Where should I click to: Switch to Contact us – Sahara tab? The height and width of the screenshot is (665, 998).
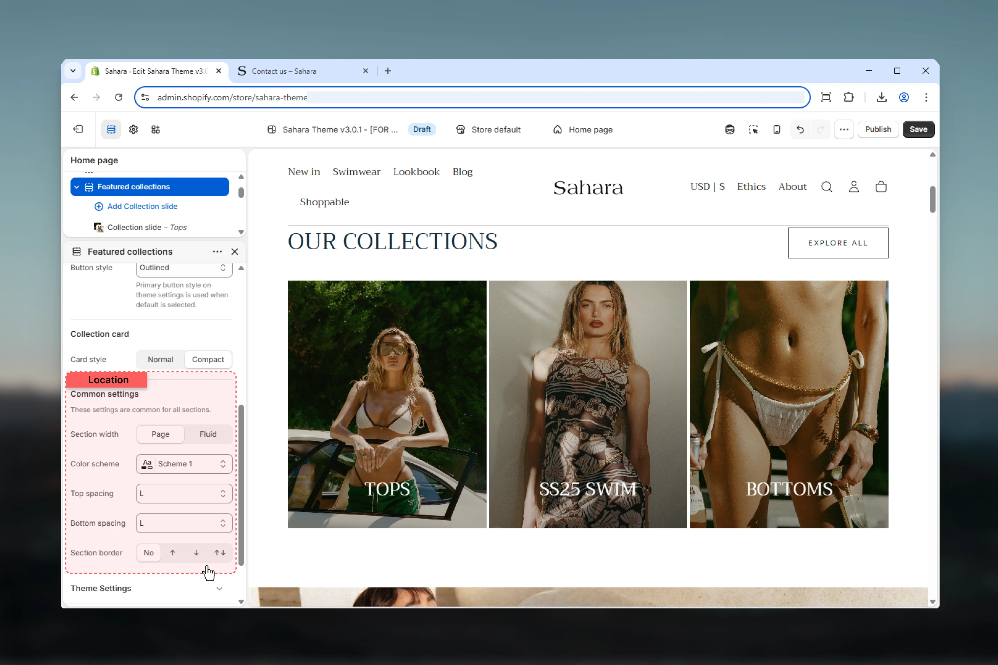(x=303, y=71)
